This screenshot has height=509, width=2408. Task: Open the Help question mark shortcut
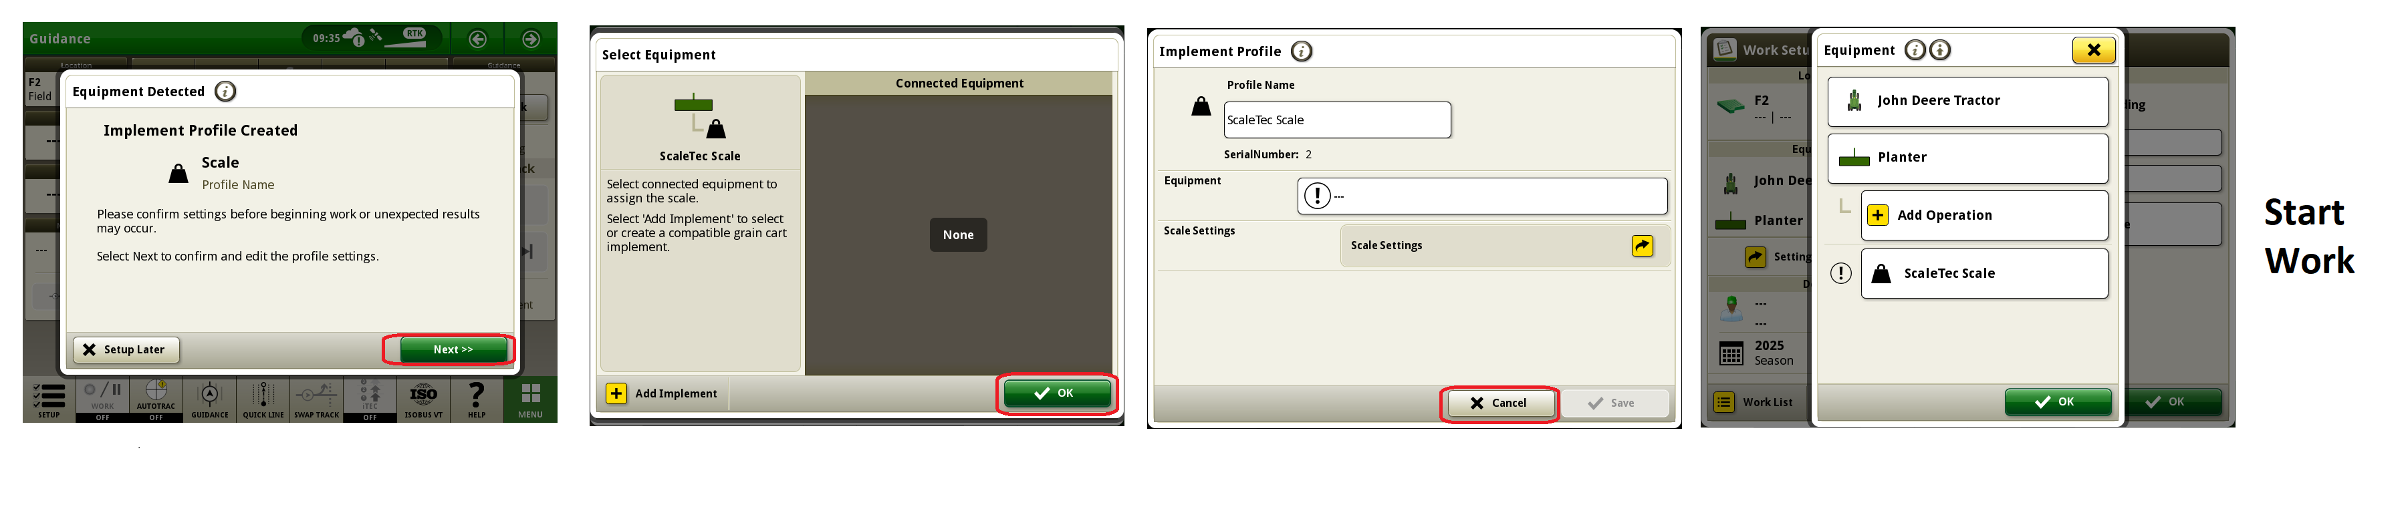click(477, 399)
